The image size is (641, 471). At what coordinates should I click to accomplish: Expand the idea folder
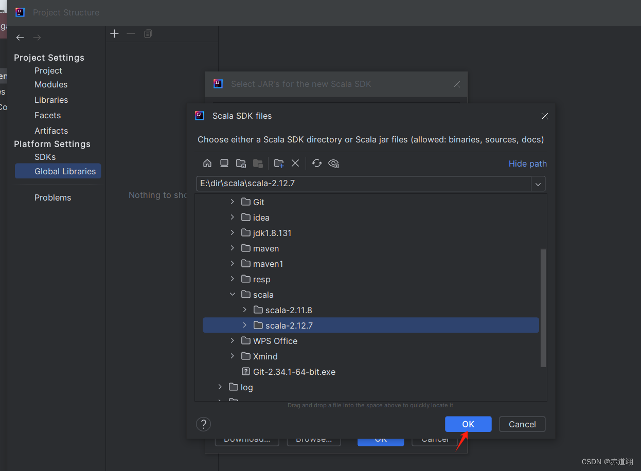[233, 218]
